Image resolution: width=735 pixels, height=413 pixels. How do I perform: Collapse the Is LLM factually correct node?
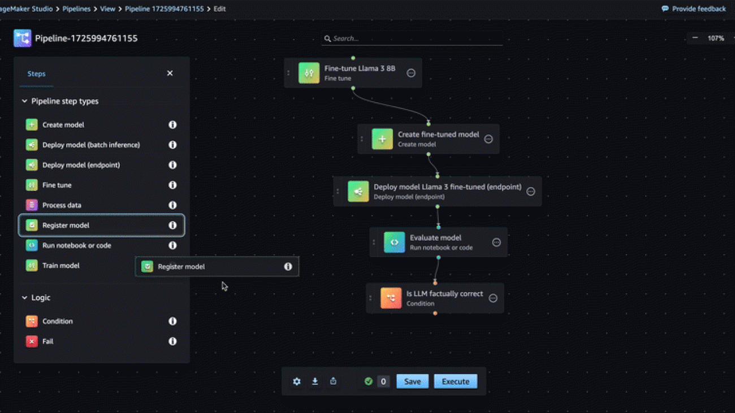tap(493, 298)
